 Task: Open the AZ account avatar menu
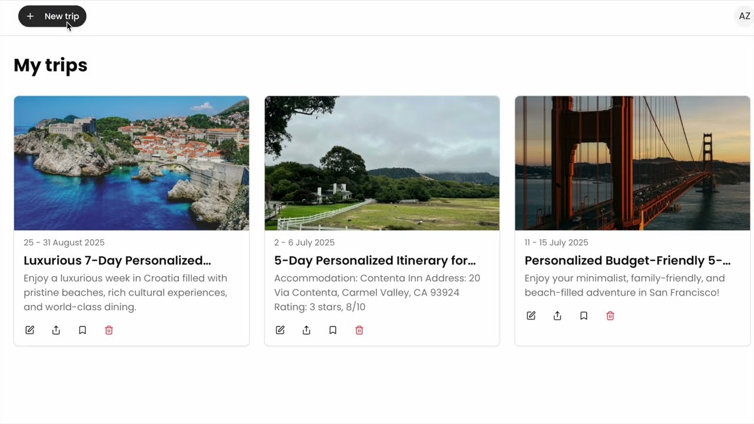pos(745,16)
